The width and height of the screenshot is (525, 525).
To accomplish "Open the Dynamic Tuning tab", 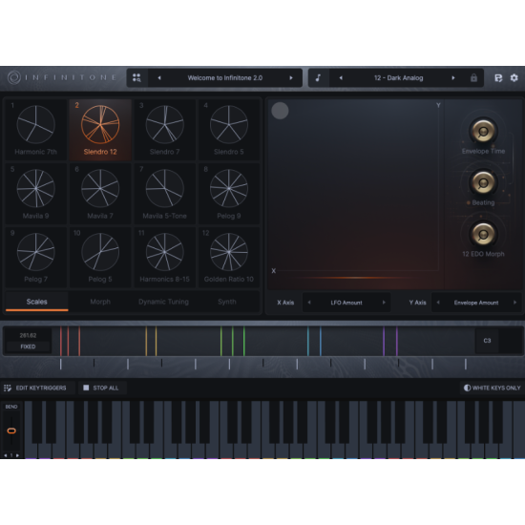I will pyautogui.click(x=164, y=302).
